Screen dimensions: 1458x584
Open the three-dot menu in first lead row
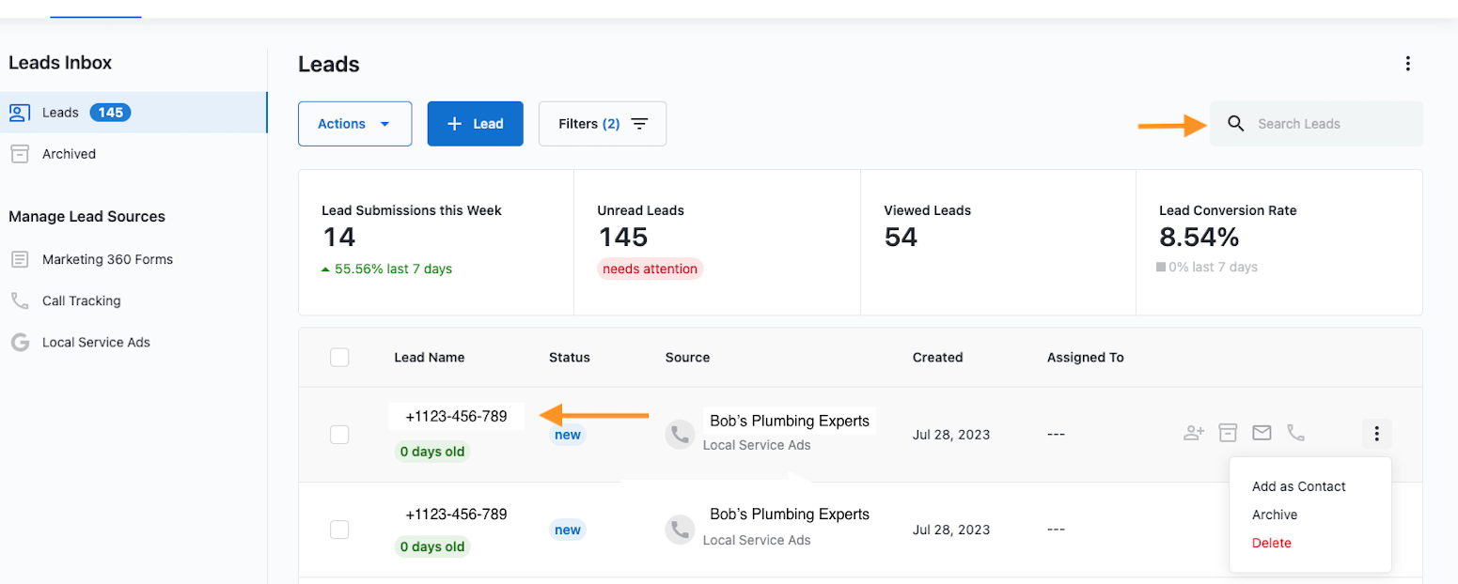1376,434
